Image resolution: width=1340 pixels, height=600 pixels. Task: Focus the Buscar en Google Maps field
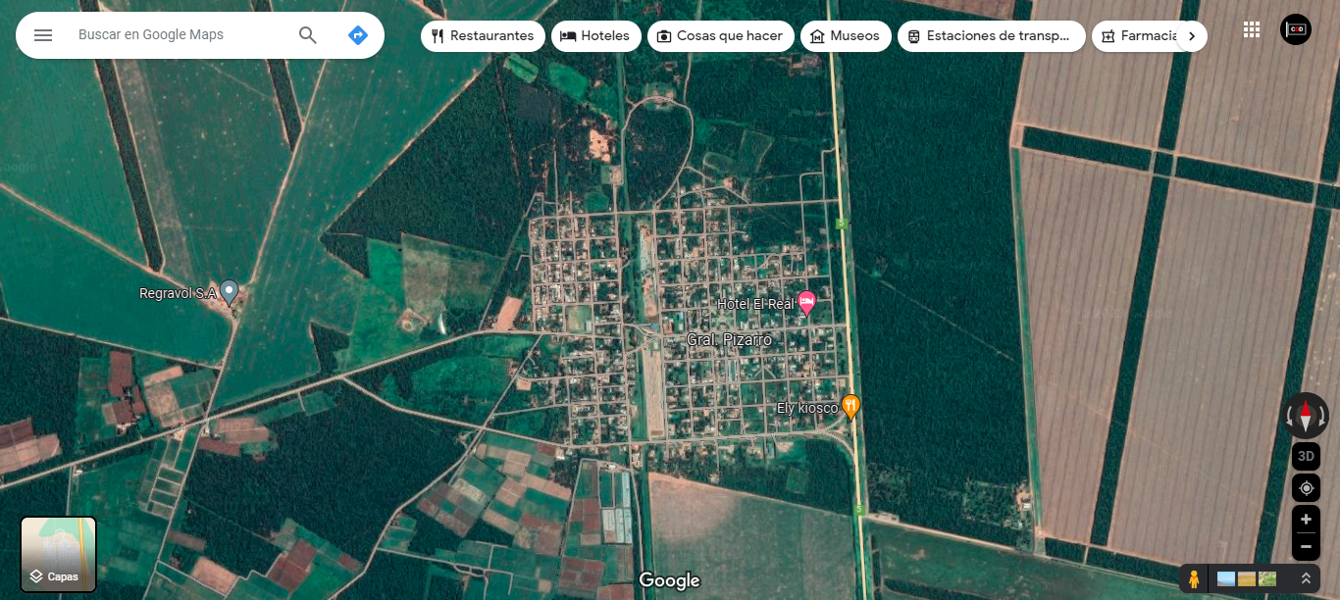(x=181, y=35)
